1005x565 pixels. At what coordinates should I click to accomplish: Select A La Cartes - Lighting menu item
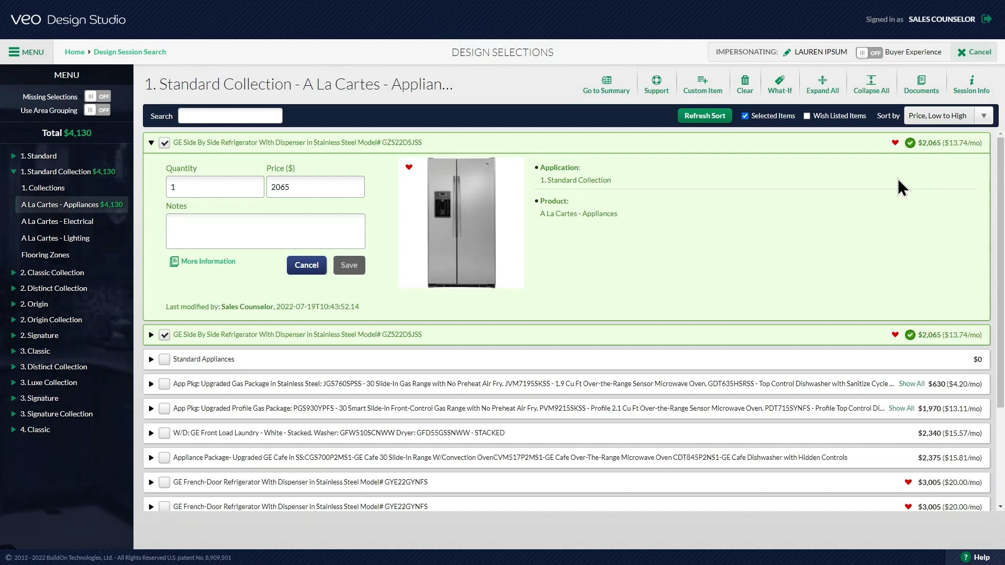[x=55, y=238]
